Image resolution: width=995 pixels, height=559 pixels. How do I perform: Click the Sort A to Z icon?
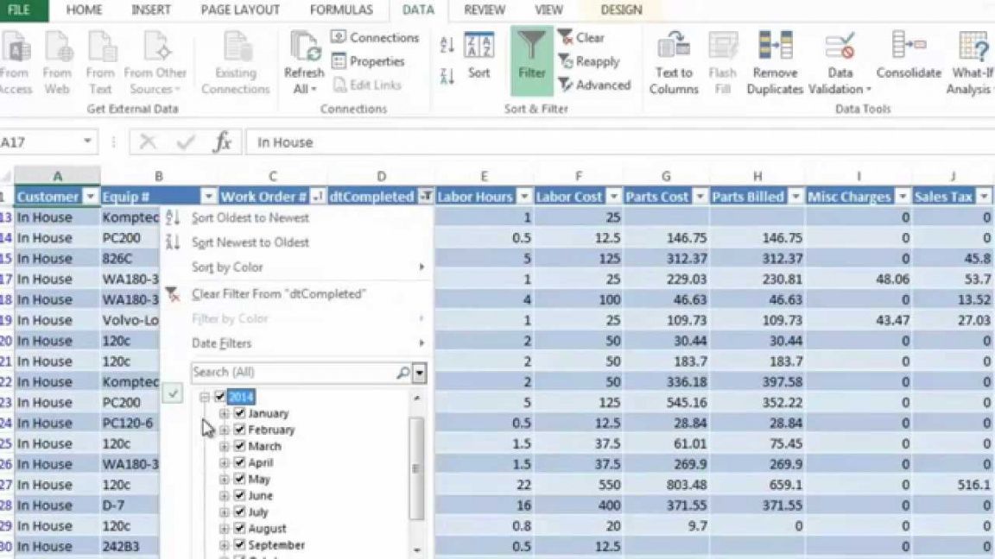[x=447, y=44]
